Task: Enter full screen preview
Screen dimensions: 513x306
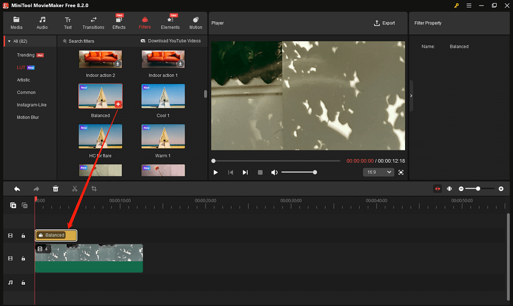Action: pos(401,172)
